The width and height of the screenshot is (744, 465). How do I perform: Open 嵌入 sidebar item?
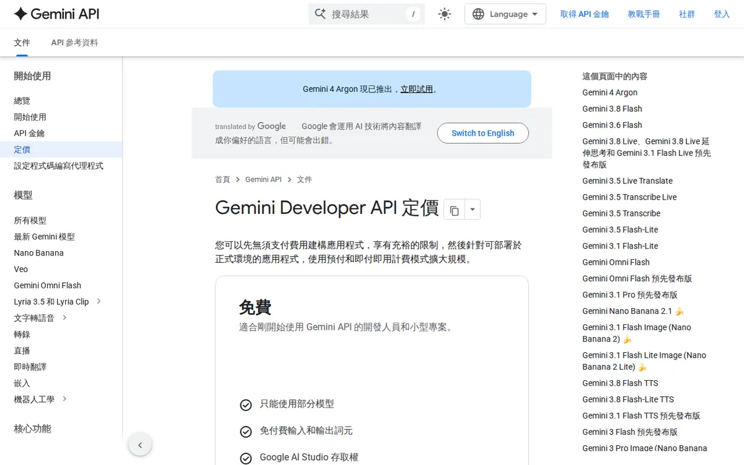[x=22, y=383]
